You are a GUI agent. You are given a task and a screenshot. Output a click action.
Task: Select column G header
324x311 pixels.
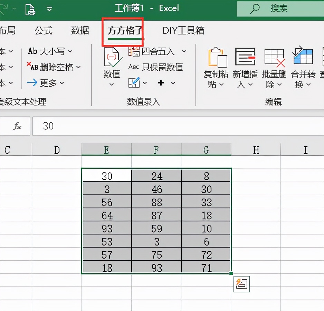coord(206,150)
